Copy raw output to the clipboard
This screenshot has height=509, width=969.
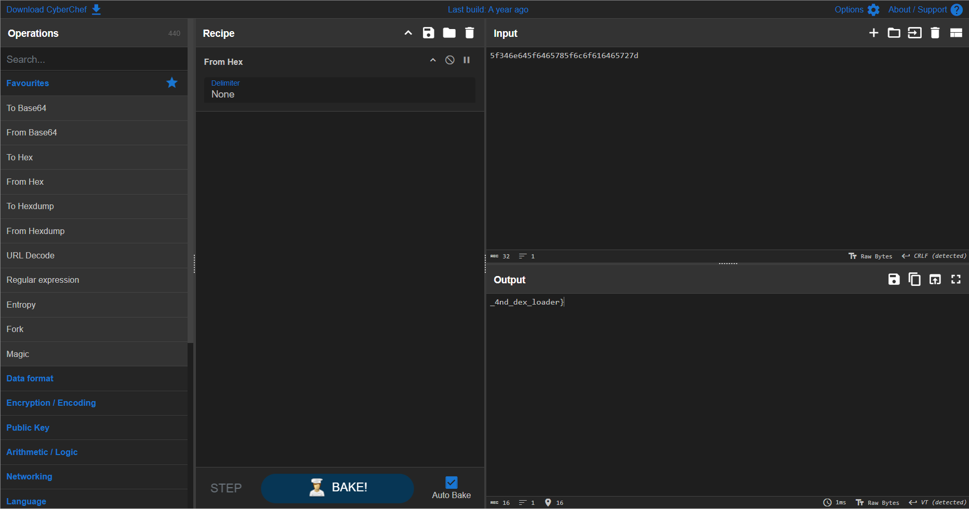coord(914,280)
